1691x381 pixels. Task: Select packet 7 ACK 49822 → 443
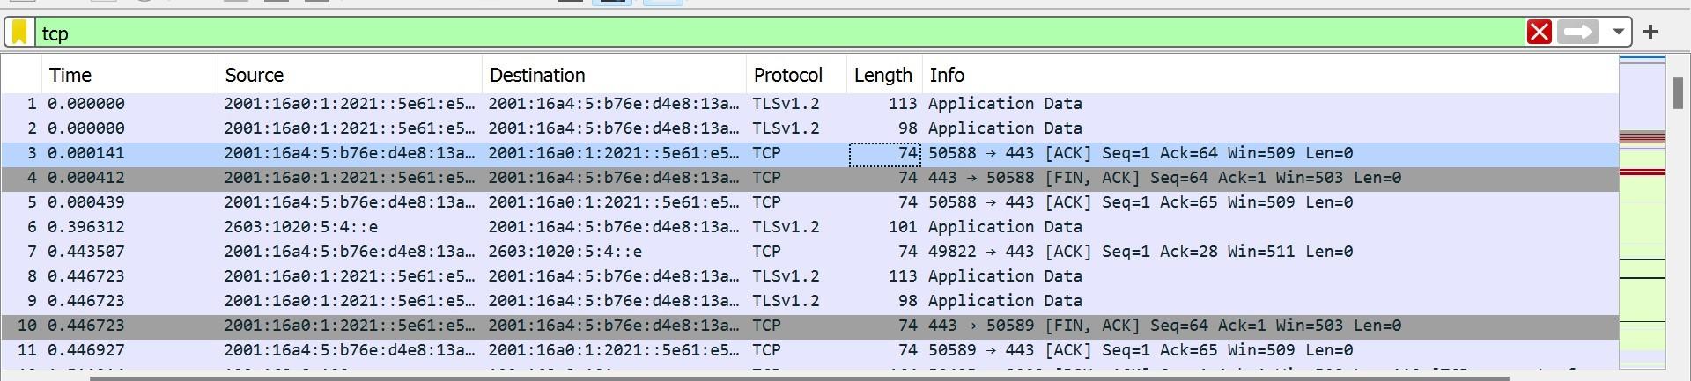click(x=809, y=252)
